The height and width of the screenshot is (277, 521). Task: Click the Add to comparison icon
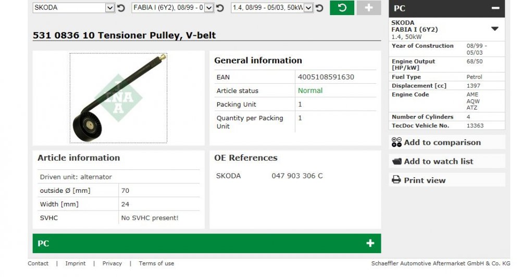point(396,142)
